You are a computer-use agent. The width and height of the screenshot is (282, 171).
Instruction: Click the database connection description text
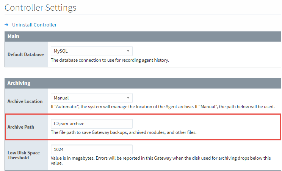coord(110,60)
